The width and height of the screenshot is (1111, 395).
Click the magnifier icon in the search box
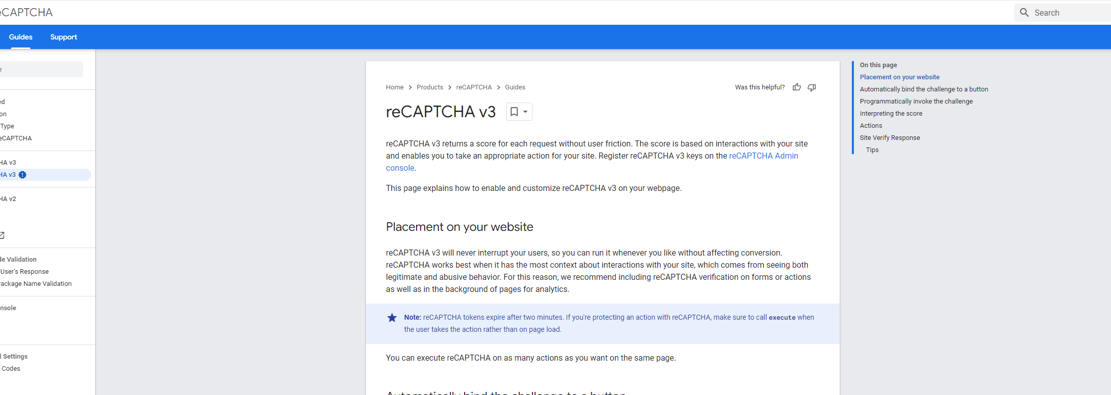[1024, 13]
